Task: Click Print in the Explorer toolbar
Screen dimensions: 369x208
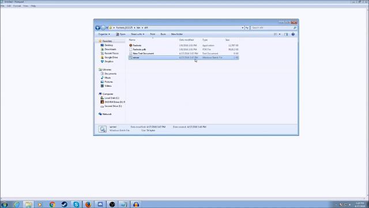Action: 152,34
